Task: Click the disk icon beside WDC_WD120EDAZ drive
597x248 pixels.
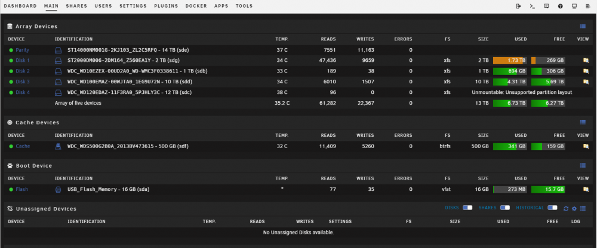Action: [x=59, y=93]
